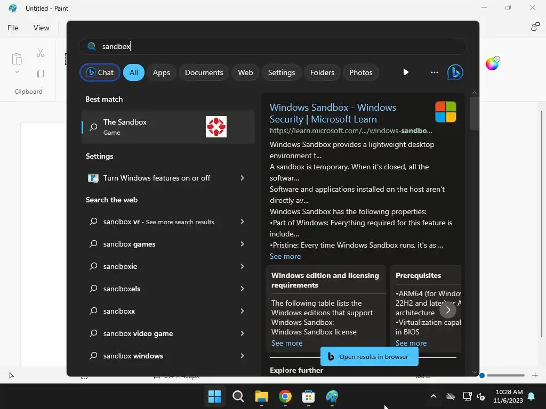Click the muted volume tray icon

481,396
